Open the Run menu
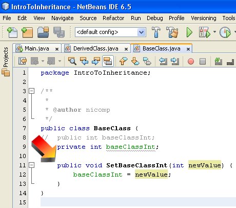Viewport: 236px width, 208px height. pos(136,18)
